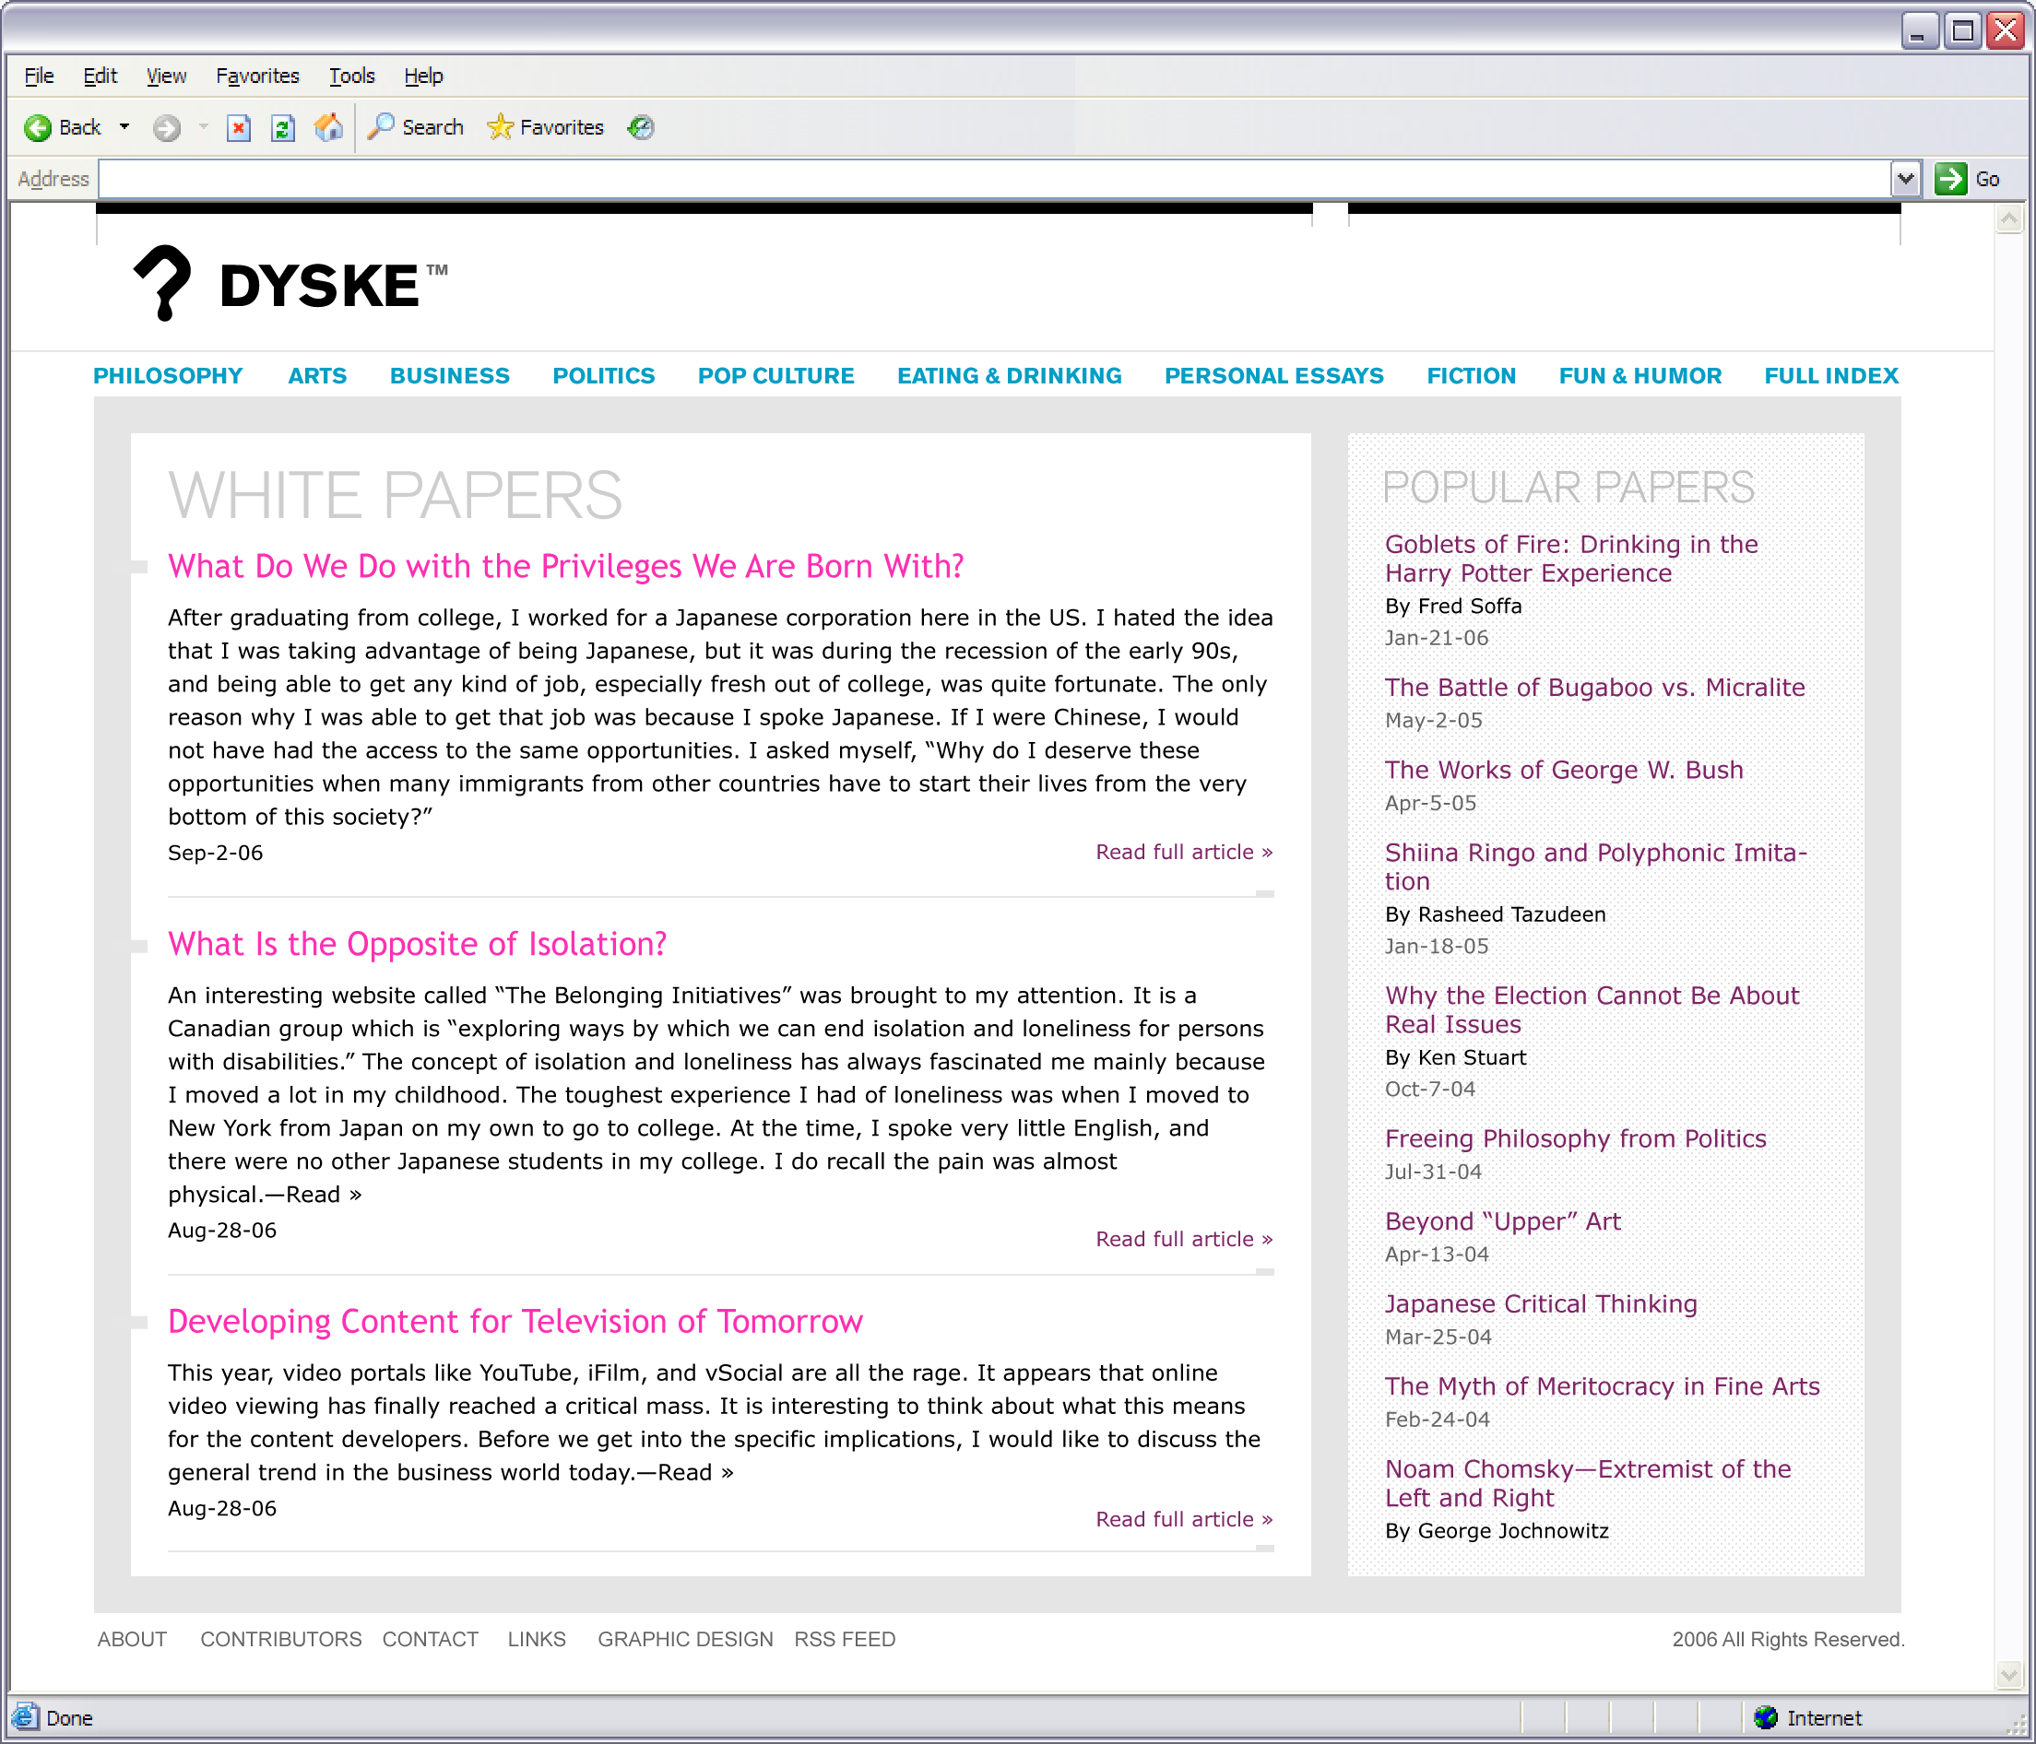The width and height of the screenshot is (2036, 1744).
Task: Open the File menu
Action: pyautogui.click(x=39, y=76)
